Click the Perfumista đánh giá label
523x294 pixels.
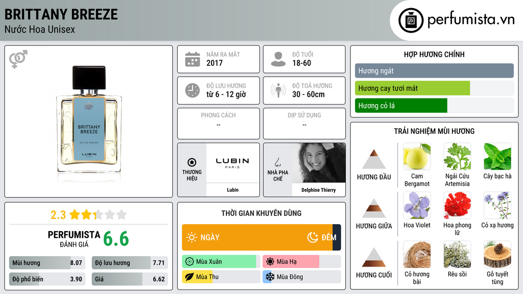74,239
